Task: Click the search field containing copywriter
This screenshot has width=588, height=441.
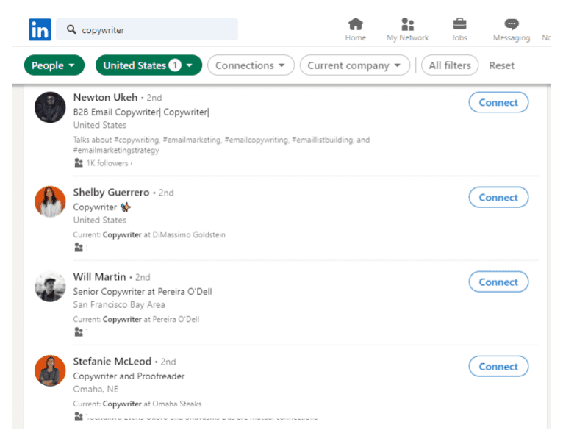Action: coord(154,30)
